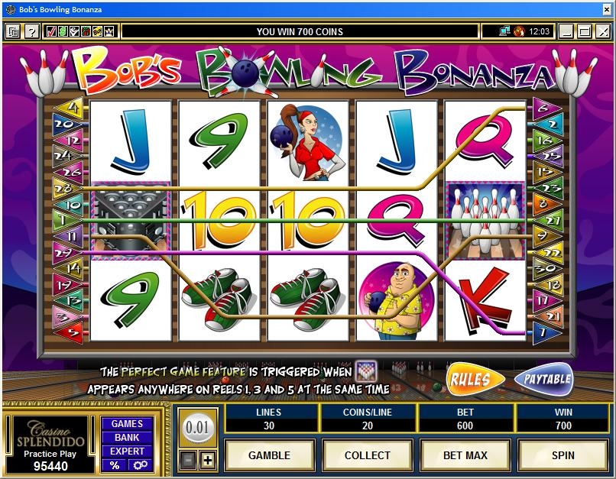This screenshot has height=479, width=616.
Task: Decrease coin size with minus button
Action: pyautogui.click(x=188, y=460)
